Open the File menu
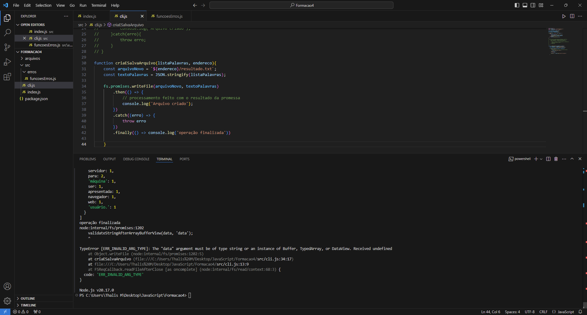587x315 pixels. pos(16,5)
